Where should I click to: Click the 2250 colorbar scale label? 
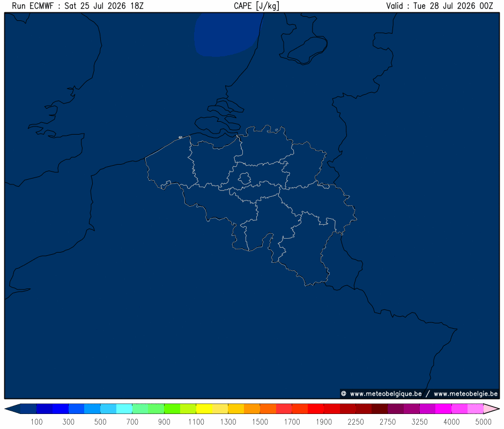tap(355, 421)
